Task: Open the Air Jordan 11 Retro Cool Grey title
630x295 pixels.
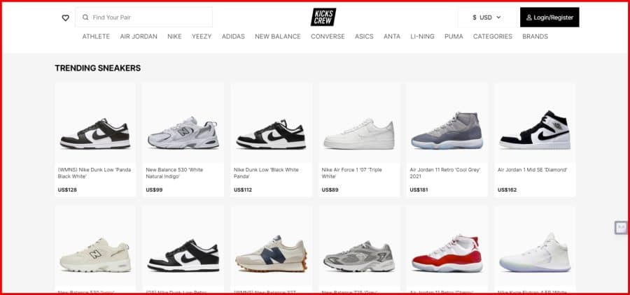Action: click(x=444, y=173)
